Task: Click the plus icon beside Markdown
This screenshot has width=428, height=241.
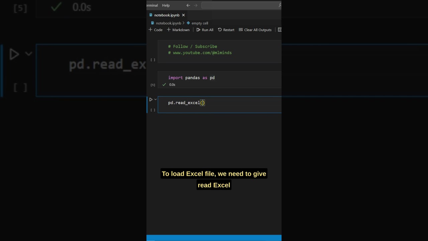Action: pos(169,30)
